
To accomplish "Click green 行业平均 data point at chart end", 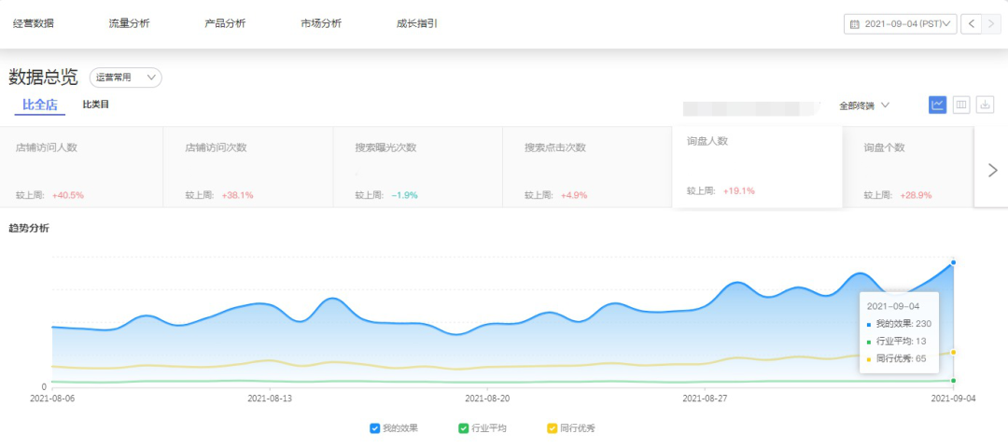I will tap(953, 381).
